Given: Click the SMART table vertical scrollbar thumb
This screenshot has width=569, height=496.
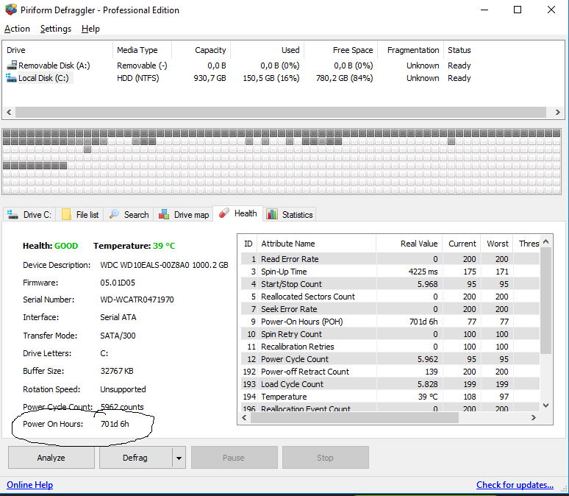Looking at the screenshot, I should pyautogui.click(x=545, y=300).
